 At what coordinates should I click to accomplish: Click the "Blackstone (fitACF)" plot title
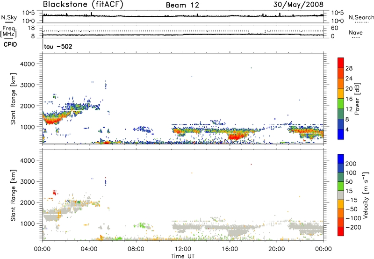pyautogui.click(x=83, y=4)
